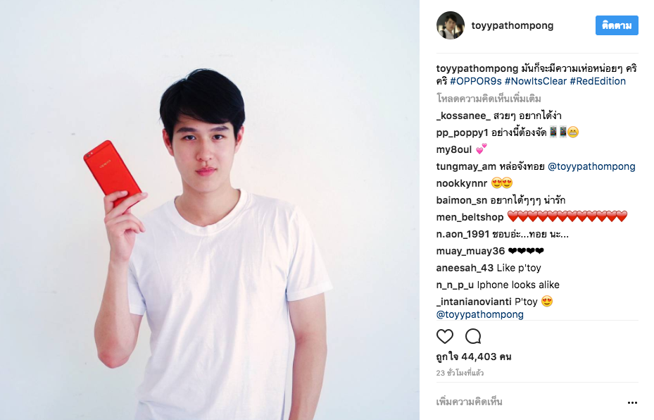This screenshot has width=654, height=420.
Task: Open toyypathompong username in header
Action: coord(512,25)
